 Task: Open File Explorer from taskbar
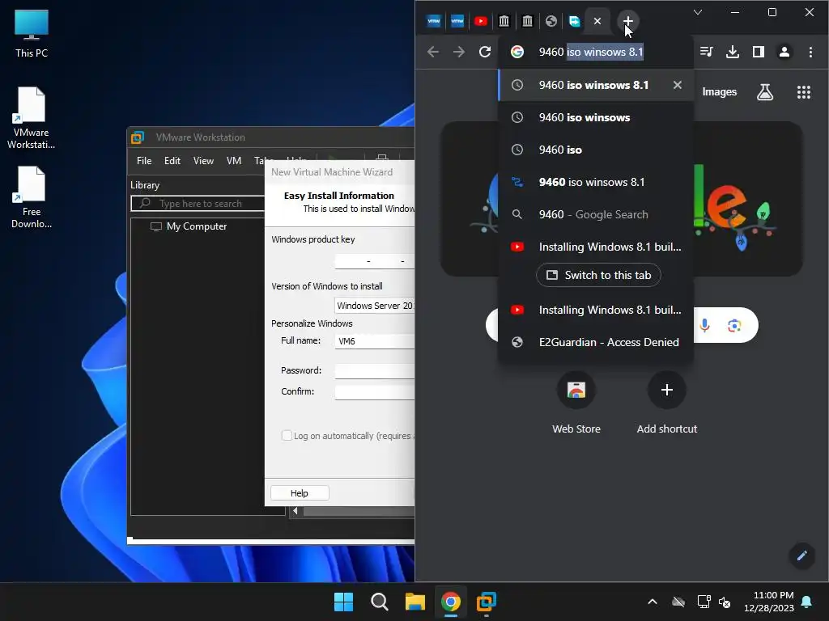[415, 602]
